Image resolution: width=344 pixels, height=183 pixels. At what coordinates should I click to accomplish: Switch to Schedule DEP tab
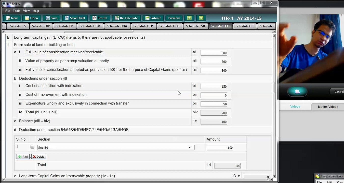(143, 26)
